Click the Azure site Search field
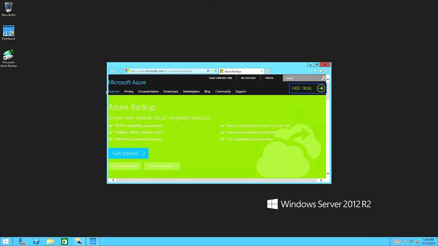 [x=302, y=78]
